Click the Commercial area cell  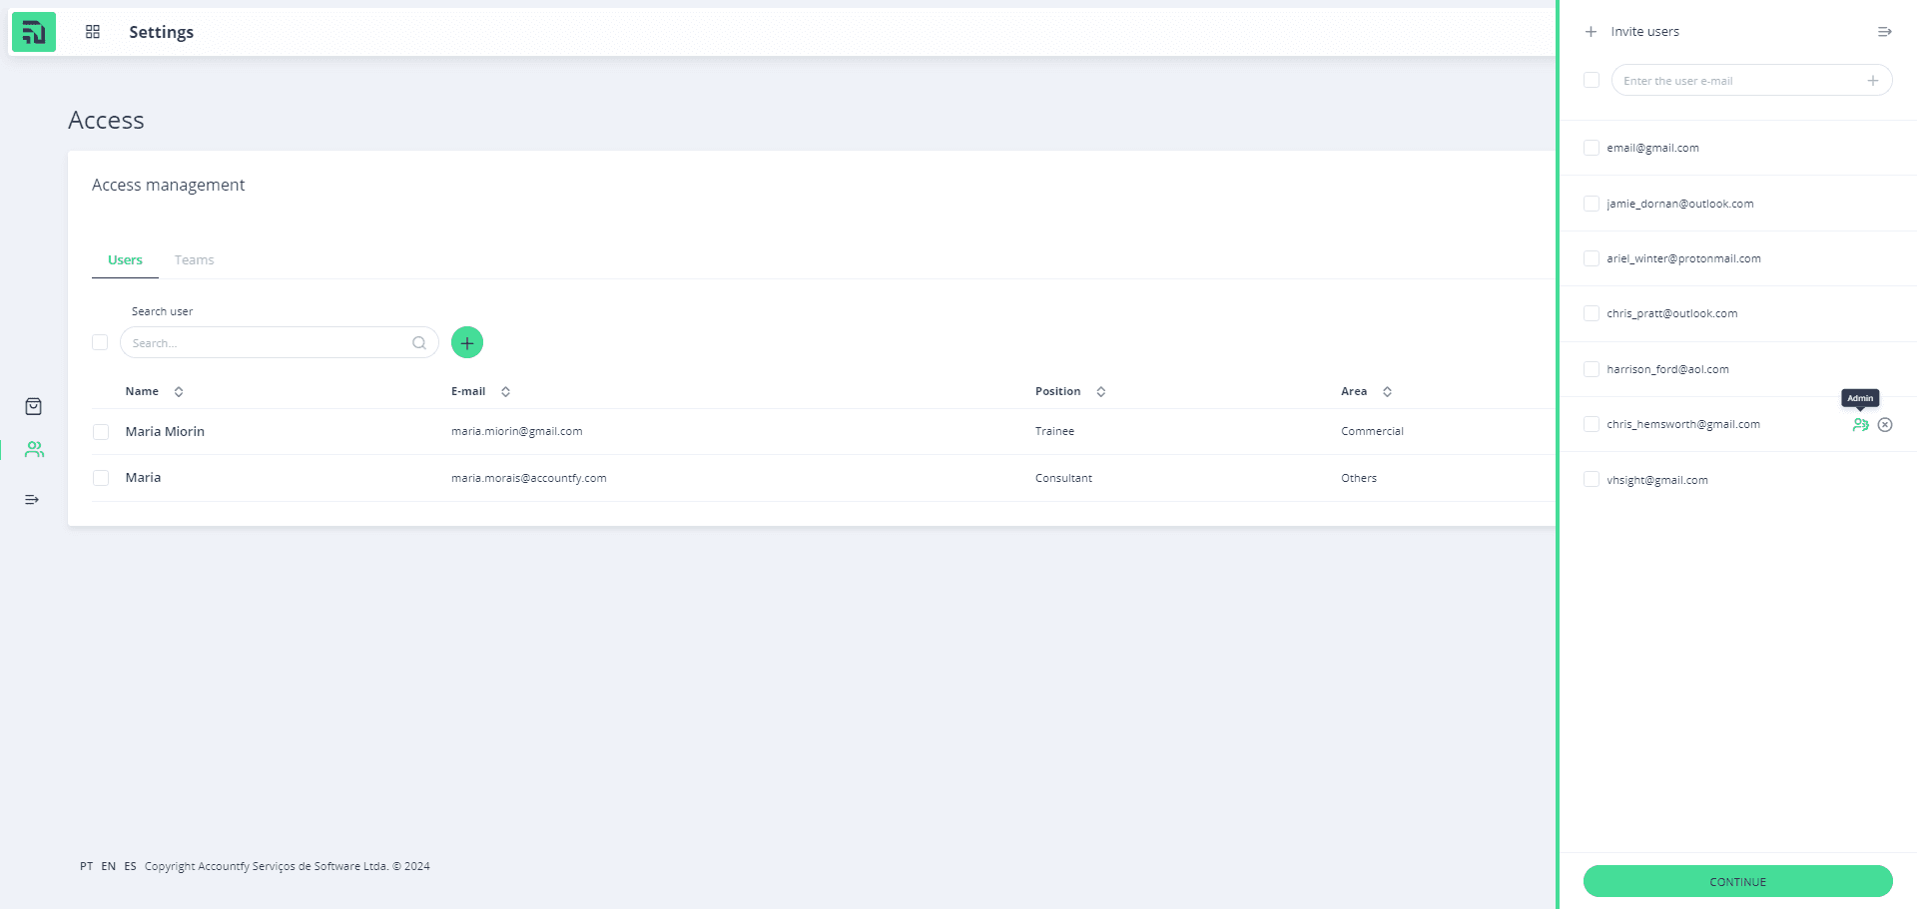(1372, 431)
